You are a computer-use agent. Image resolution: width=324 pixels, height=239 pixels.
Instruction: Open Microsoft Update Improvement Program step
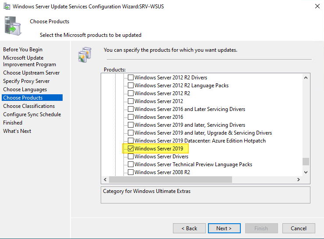click(29, 61)
